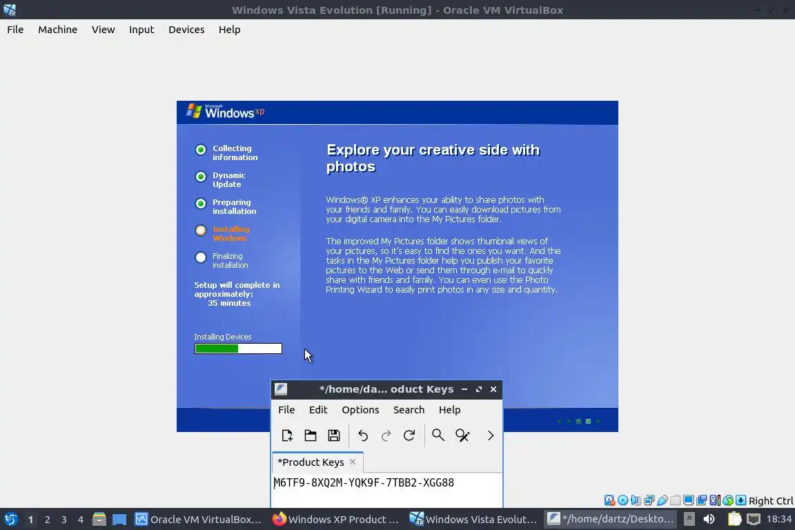Launch the file manager from taskbar drawer icon
This screenshot has height=530, width=795.
tap(99, 520)
